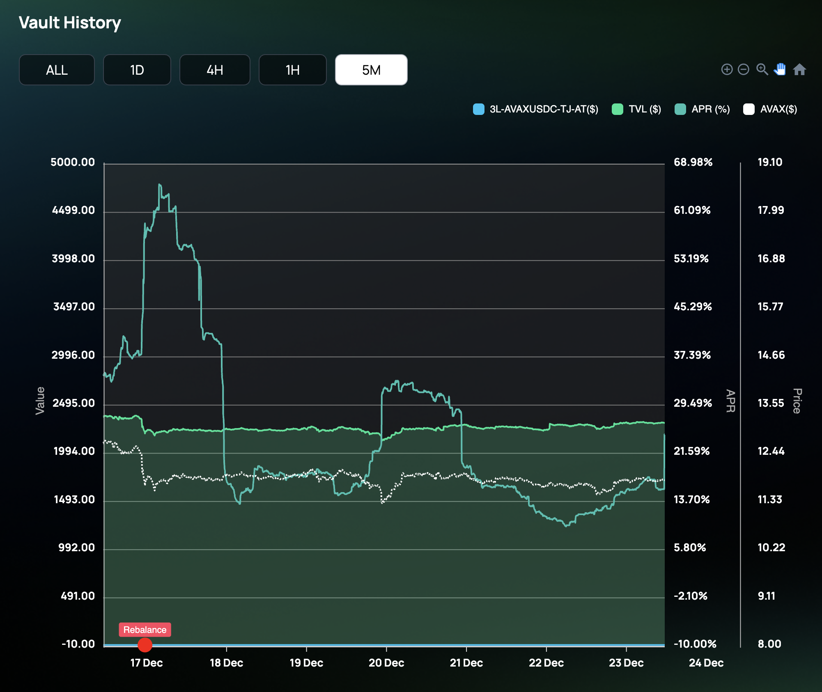Select the 1H timeframe
Viewport: 822px width, 692px height.
(293, 70)
